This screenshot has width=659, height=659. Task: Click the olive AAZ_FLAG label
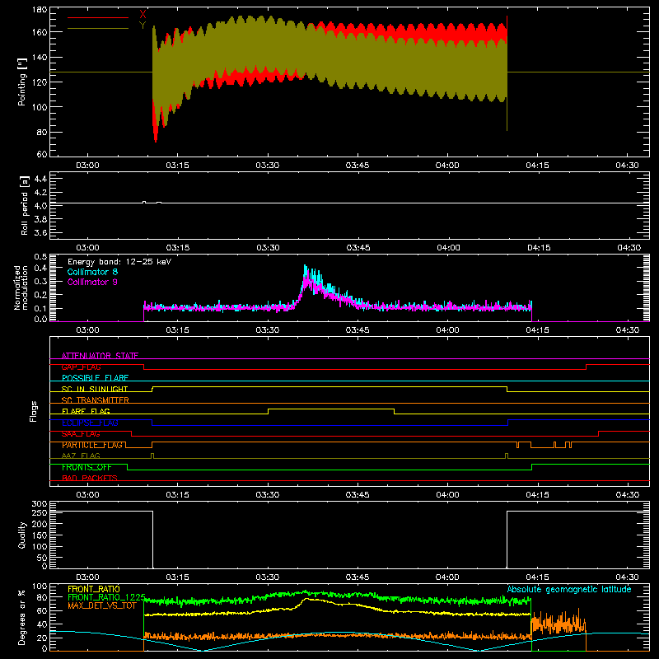pyautogui.click(x=81, y=456)
